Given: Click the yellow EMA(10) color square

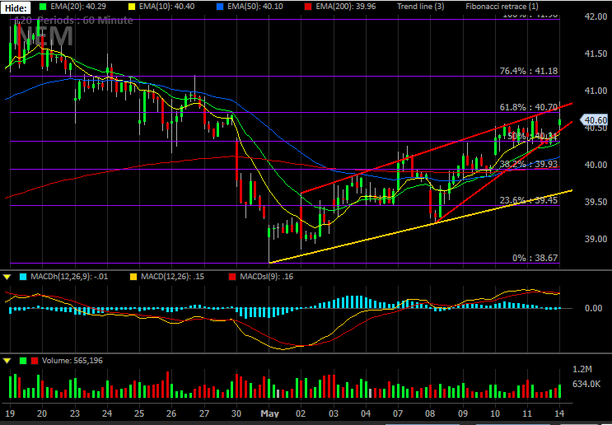Looking at the screenshot, I should pyautogui.click(x=133, y=7).
